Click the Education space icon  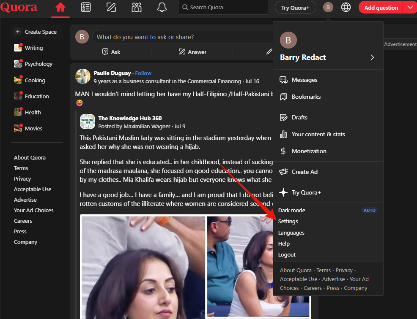18,96
